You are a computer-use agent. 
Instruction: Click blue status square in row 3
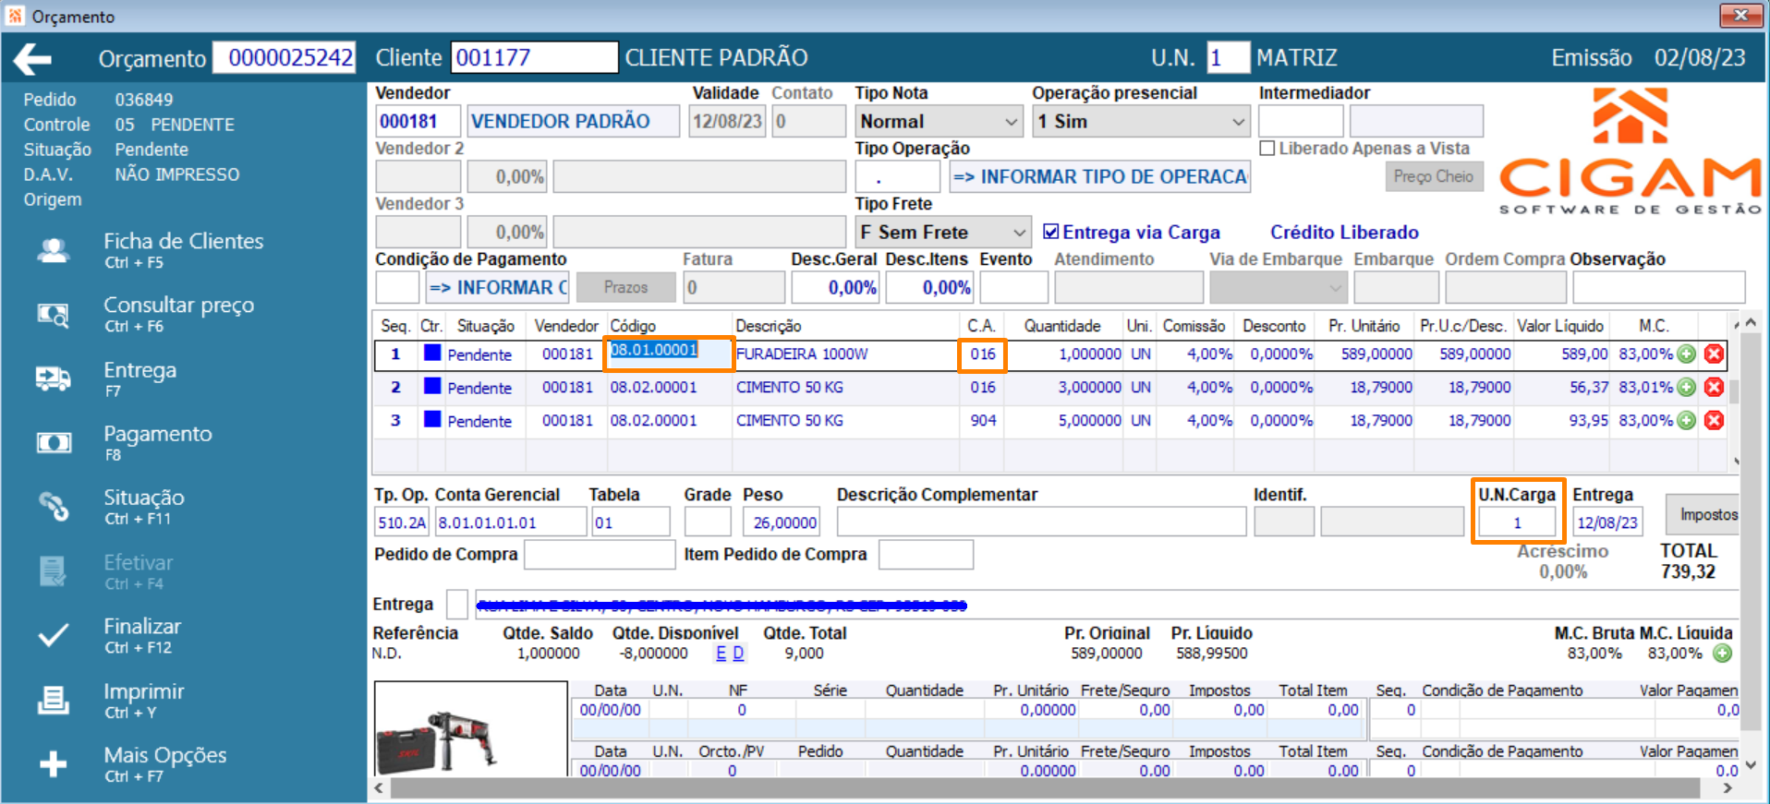pos(431,419)
